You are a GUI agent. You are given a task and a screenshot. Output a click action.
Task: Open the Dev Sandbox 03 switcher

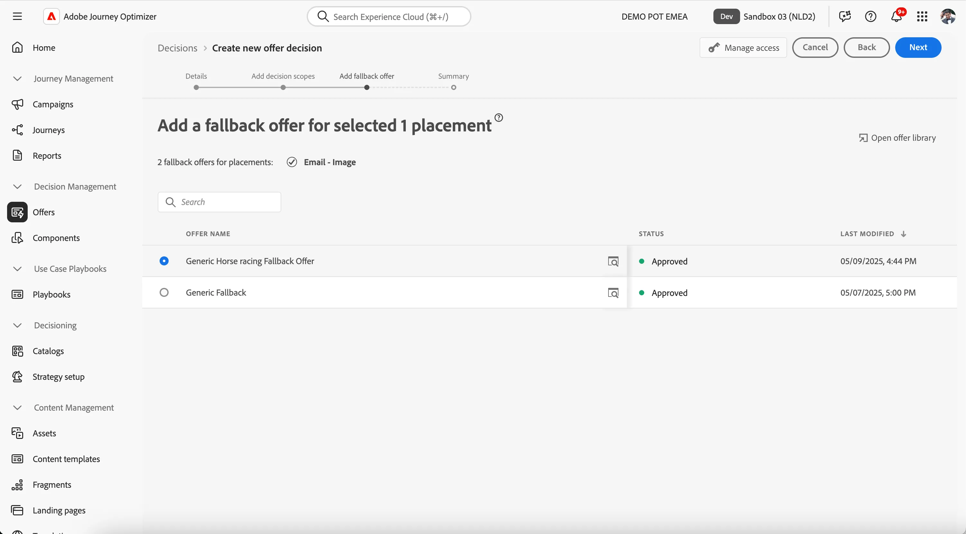764,16
